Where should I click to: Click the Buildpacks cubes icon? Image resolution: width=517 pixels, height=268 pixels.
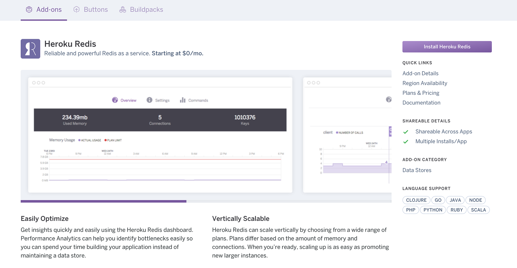coord(122,10)
